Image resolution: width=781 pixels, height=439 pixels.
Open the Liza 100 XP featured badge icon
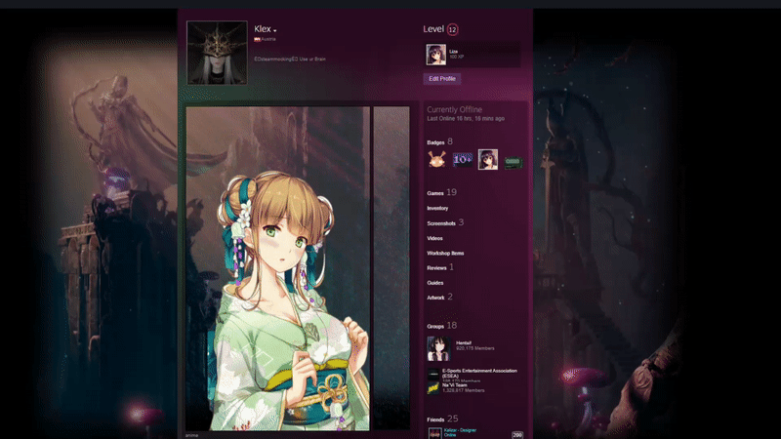tap(435, 55)
